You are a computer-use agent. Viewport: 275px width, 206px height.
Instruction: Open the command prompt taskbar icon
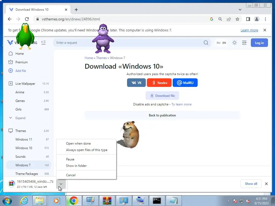157,201
